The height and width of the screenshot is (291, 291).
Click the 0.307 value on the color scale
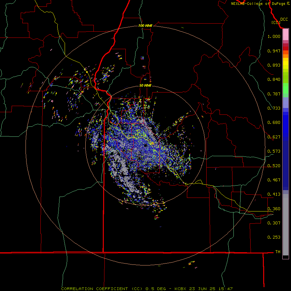pyautogui.click(x=274, y=223)
